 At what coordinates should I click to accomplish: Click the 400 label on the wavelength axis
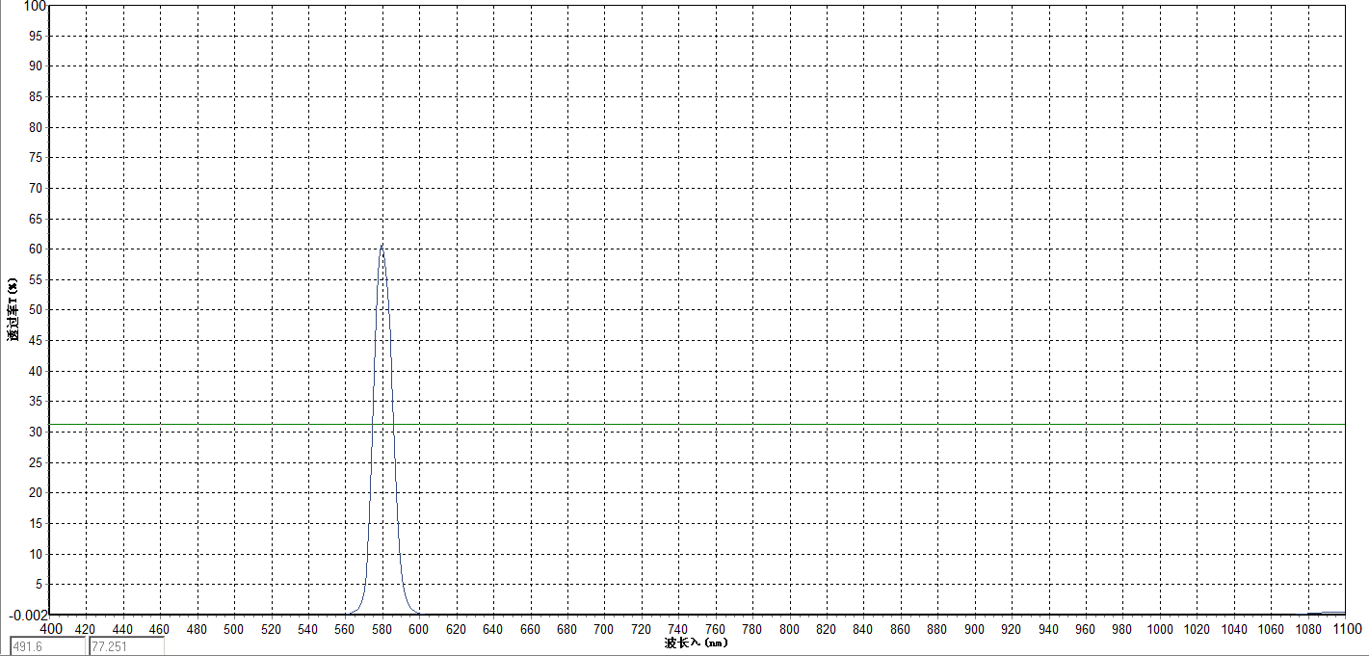[x=50, y=629]
